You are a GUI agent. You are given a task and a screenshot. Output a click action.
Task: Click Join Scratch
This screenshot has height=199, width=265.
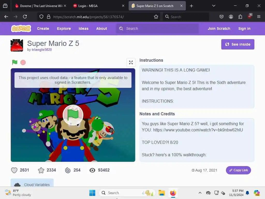[x=219, y=29]
